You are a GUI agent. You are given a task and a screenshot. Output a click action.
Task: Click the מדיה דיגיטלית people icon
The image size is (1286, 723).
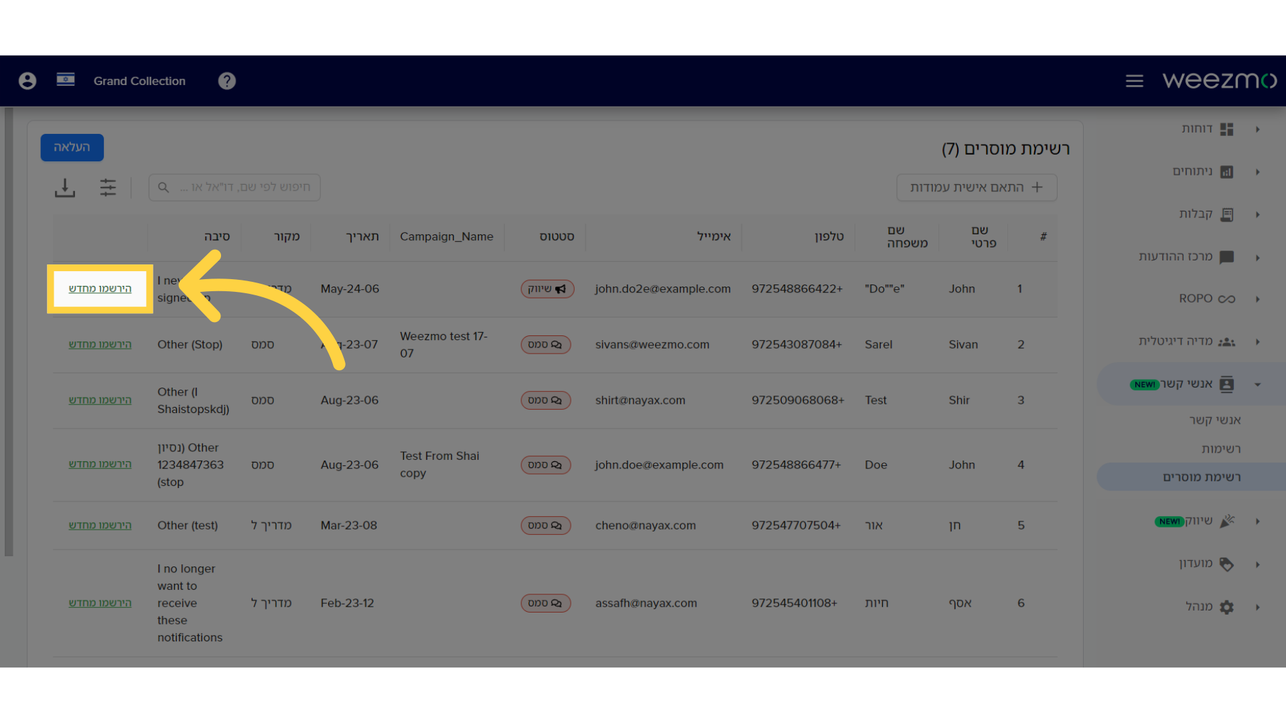[x=1227, y=342]
